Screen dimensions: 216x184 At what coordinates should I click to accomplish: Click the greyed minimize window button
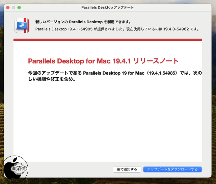(x=13, y=7)
